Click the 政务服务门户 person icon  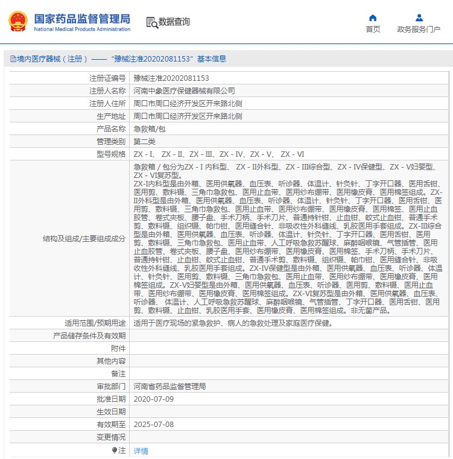click(419, 18)
